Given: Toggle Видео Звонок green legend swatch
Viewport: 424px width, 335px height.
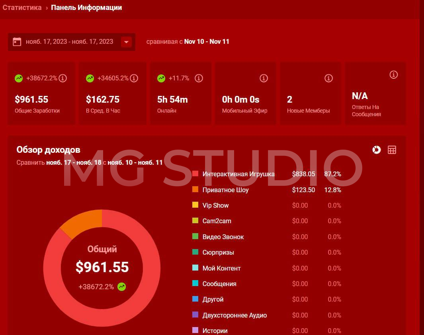Looking at the screenshot, I should coord(195,237).
